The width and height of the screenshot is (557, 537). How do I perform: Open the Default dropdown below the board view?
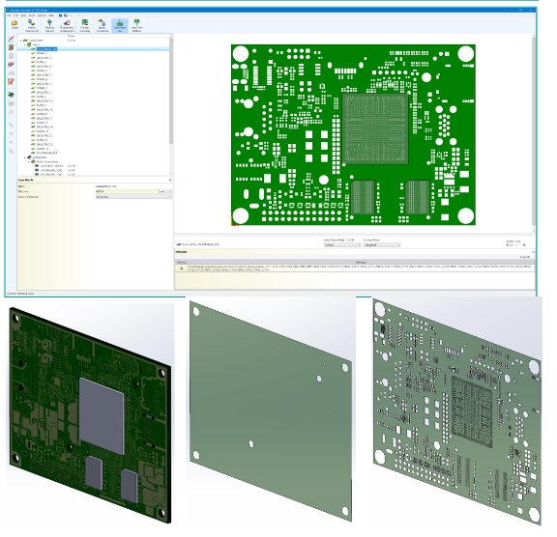click(342, 245)
